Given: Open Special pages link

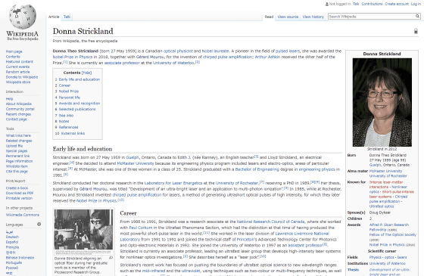Looking at the screenshot, I should [17, 151].
